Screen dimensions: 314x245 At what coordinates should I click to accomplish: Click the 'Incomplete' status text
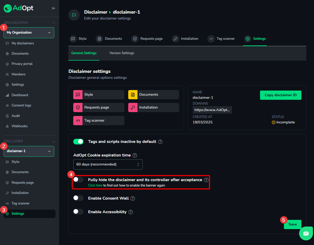tap(285, 122)
